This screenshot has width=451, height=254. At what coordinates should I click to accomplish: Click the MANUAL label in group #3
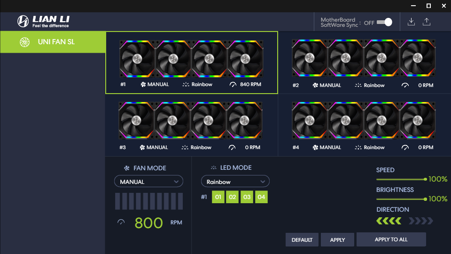coord(157,147)
